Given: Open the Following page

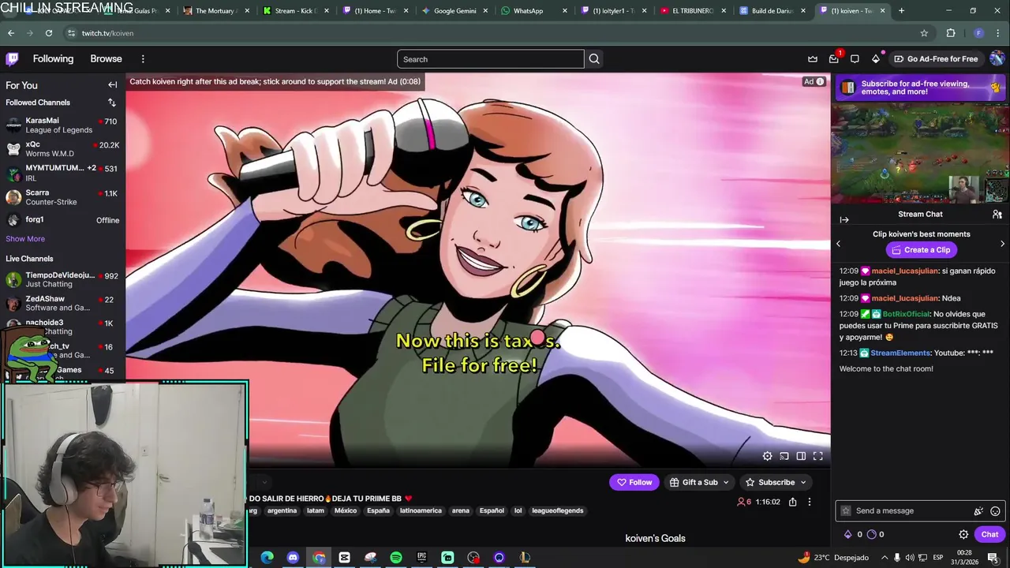Looking at the screenshot, I should (53, 59).
